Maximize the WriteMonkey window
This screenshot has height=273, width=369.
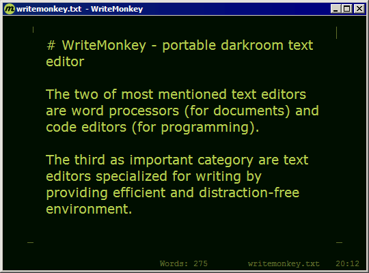[x=347, y=9]
